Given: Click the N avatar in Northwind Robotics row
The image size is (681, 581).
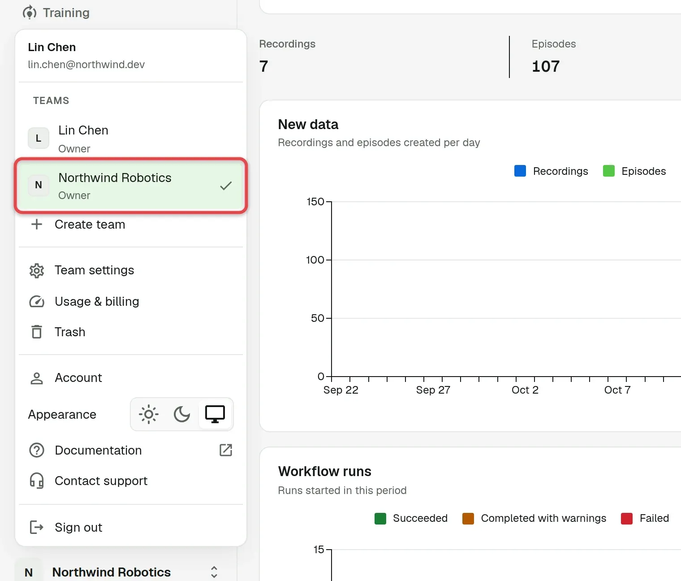Looking at the screenshot, I should [39, 185].
